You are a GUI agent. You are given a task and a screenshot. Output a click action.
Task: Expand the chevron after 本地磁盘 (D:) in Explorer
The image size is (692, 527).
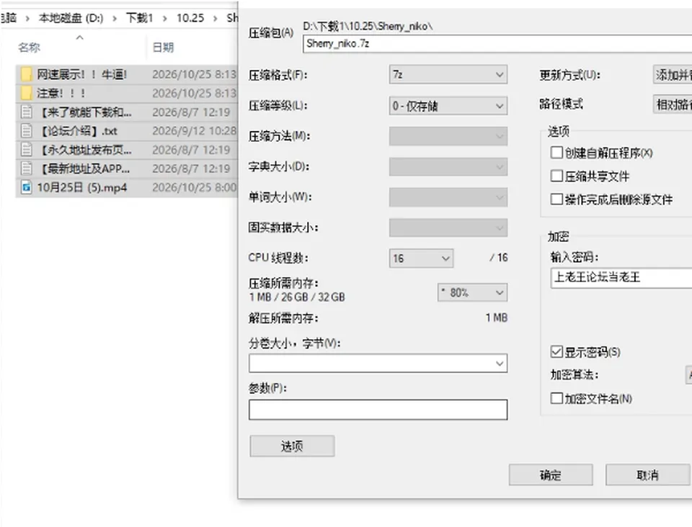click(115, 19)
